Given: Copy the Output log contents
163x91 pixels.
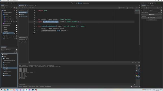Looking at the screenshot, I should coord(139,66).
